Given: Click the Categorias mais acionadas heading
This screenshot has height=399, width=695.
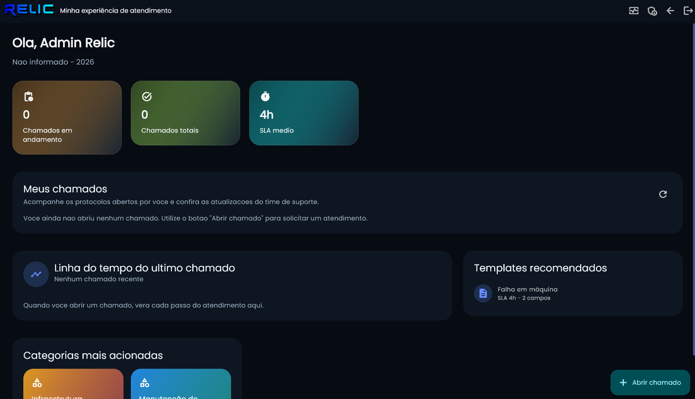Looking at the screenshot, I should click(93, 355).
